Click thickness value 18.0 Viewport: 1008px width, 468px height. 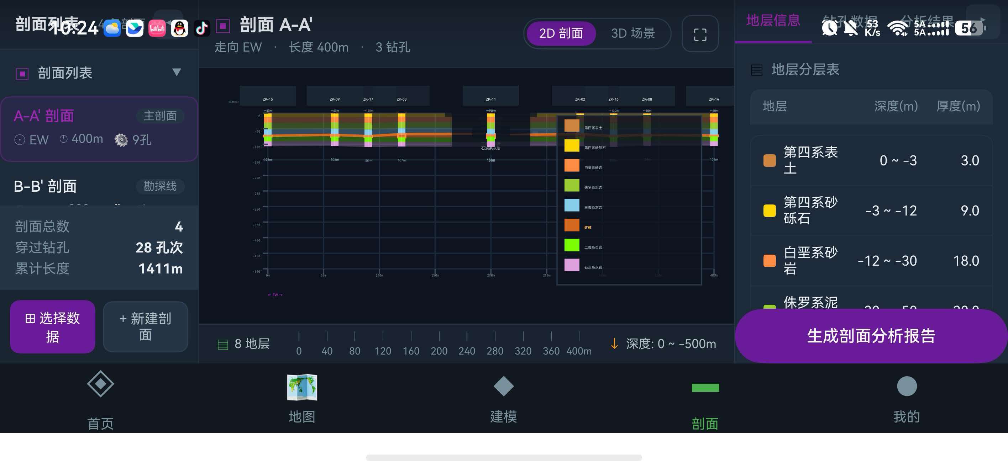pyautogui.click(x=966, y=261)
